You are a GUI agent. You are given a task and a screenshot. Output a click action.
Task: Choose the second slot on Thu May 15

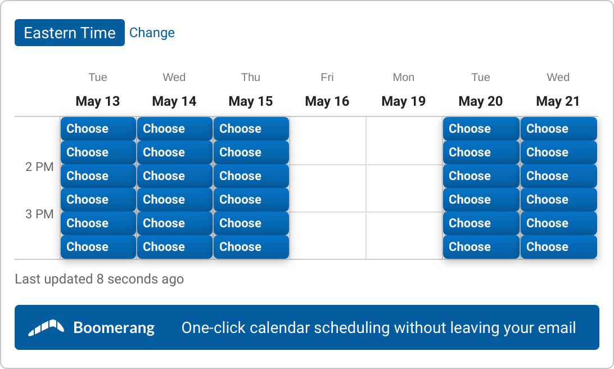coord(251,152)
